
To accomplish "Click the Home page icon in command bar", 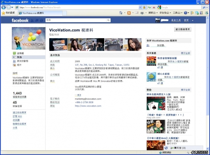I will tap(121, 13).
